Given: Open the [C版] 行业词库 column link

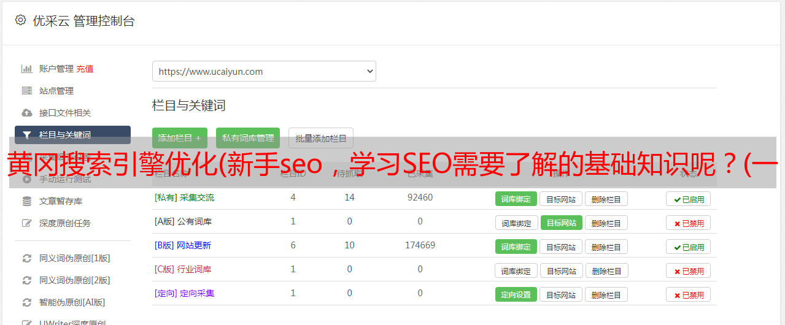Looking at the screenshot, I should coord(184,269).
